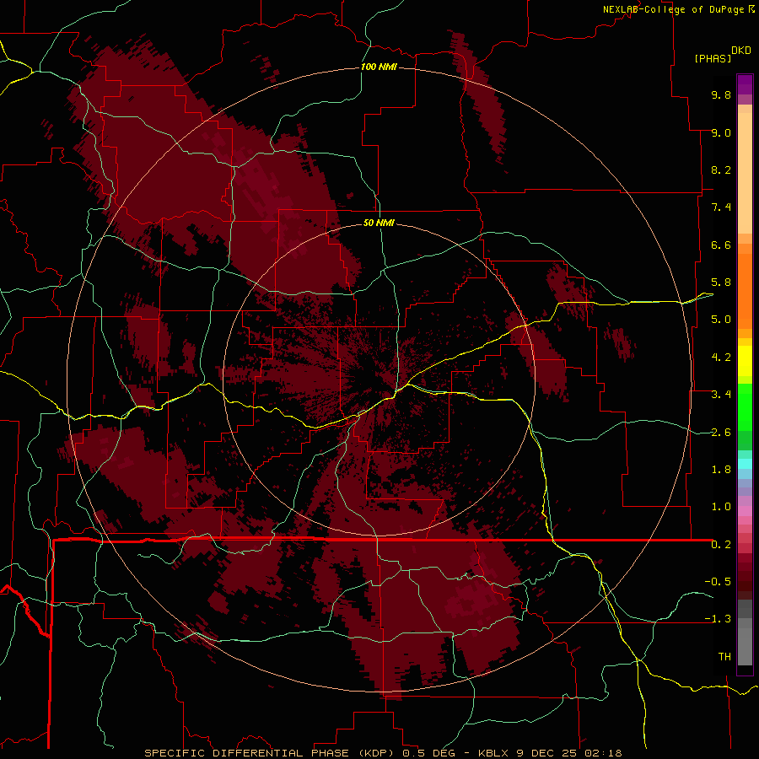
Task: Click the 9.8 color scale value
Action: coord(721,94)
